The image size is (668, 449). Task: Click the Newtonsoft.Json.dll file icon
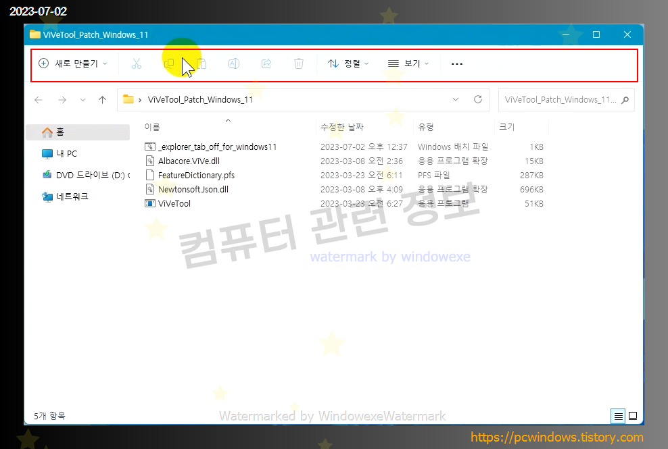(x=150, y=189)
